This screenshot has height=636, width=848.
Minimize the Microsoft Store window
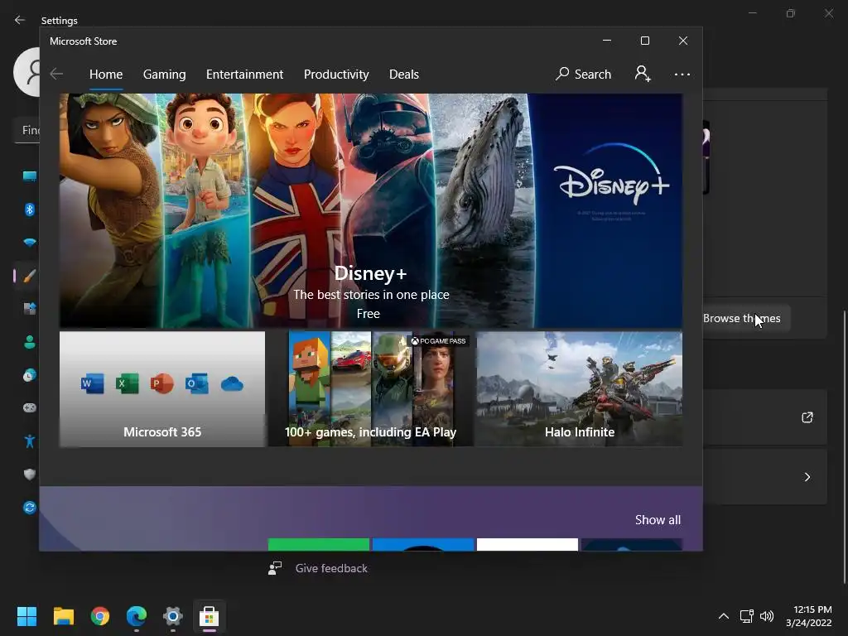coord(607,41)
